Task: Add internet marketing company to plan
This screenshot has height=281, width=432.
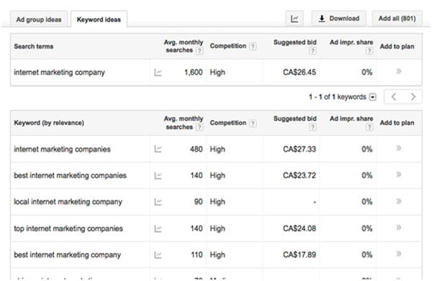Action: point(398,71)
